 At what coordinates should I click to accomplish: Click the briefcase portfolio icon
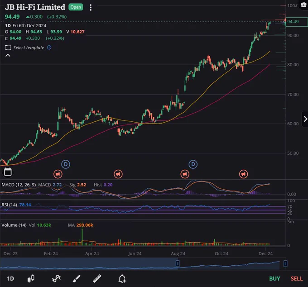303,5
